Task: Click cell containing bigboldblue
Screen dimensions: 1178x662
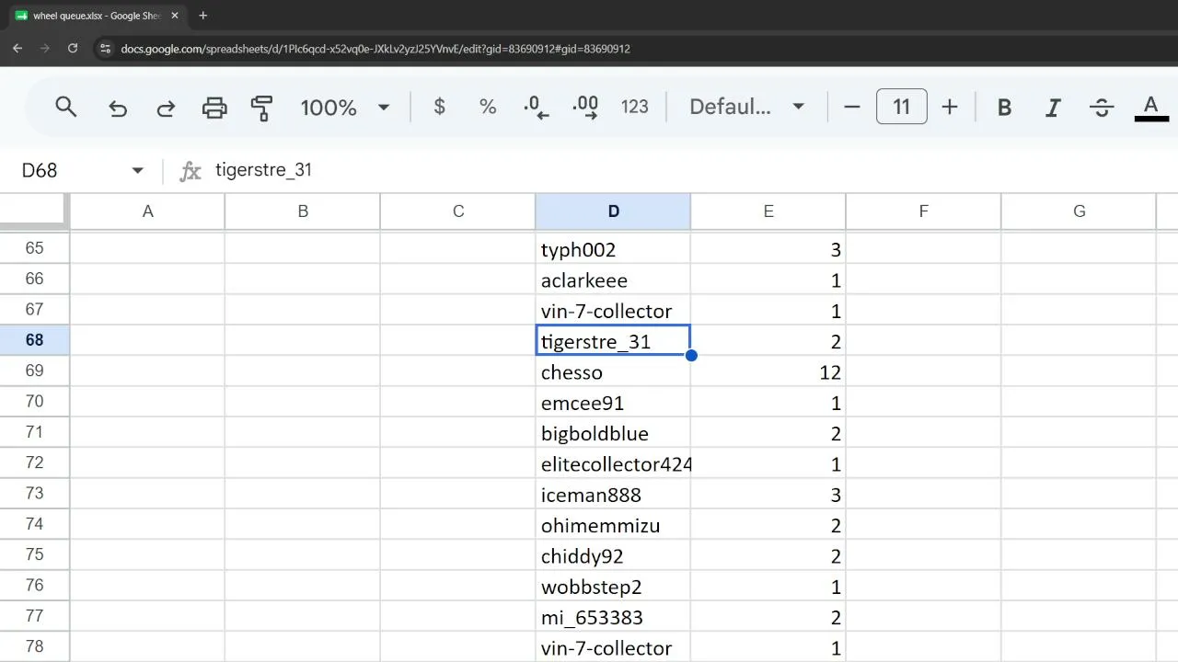Action: [x=613, y=433]
